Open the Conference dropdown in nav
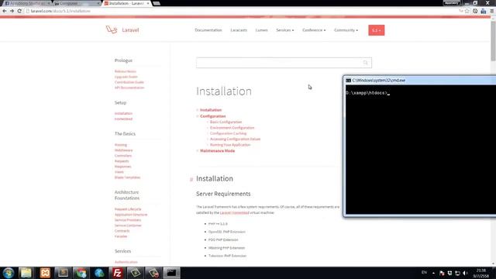 pyautogui.click(x=314, y=30)
